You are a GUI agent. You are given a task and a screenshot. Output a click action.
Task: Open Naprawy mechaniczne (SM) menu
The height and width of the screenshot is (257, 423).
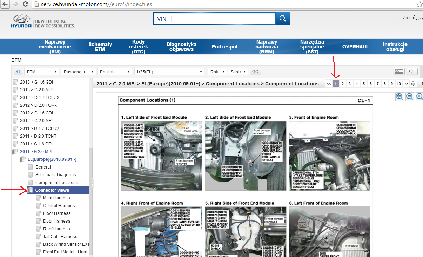[55, 47]
